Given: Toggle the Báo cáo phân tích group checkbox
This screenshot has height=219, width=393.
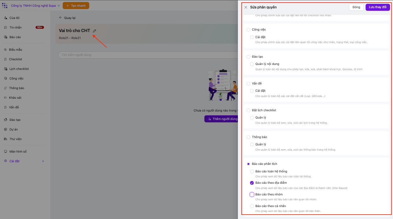Looking at the screenshot, I should click(248, 164).
